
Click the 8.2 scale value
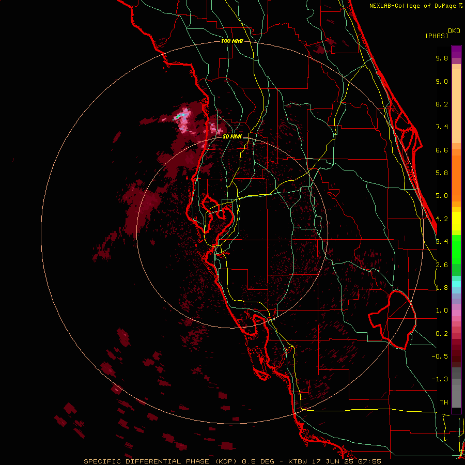(x=442, y=104)
